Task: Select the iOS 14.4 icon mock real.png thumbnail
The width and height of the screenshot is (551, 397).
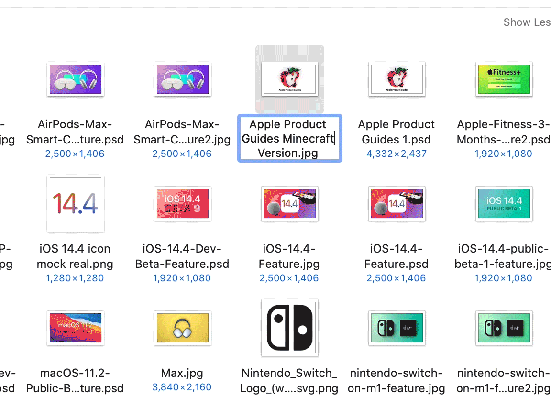Action: coord(76,203)
